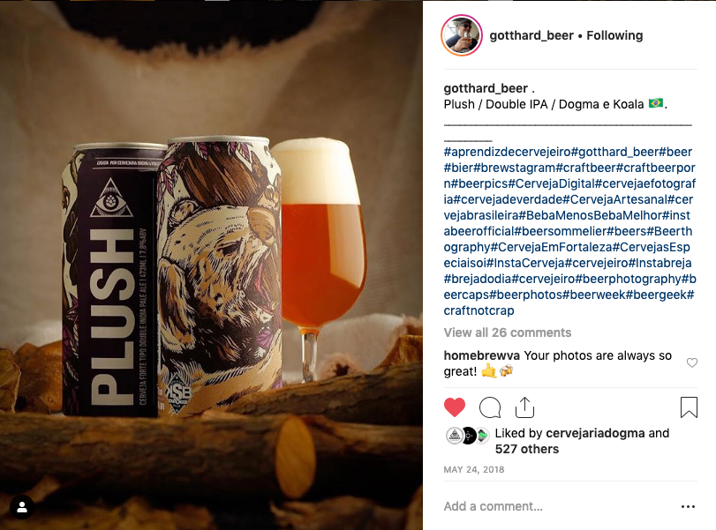Open #aprendizdecervejeiro hashtag
716x530 pixels.
(x=508, y=152)
